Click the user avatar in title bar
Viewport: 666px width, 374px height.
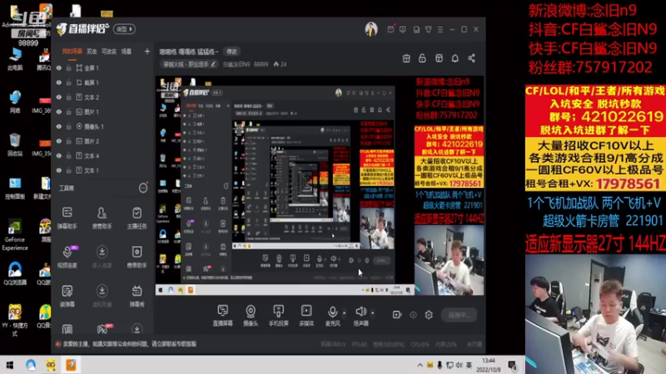point(371,29)
